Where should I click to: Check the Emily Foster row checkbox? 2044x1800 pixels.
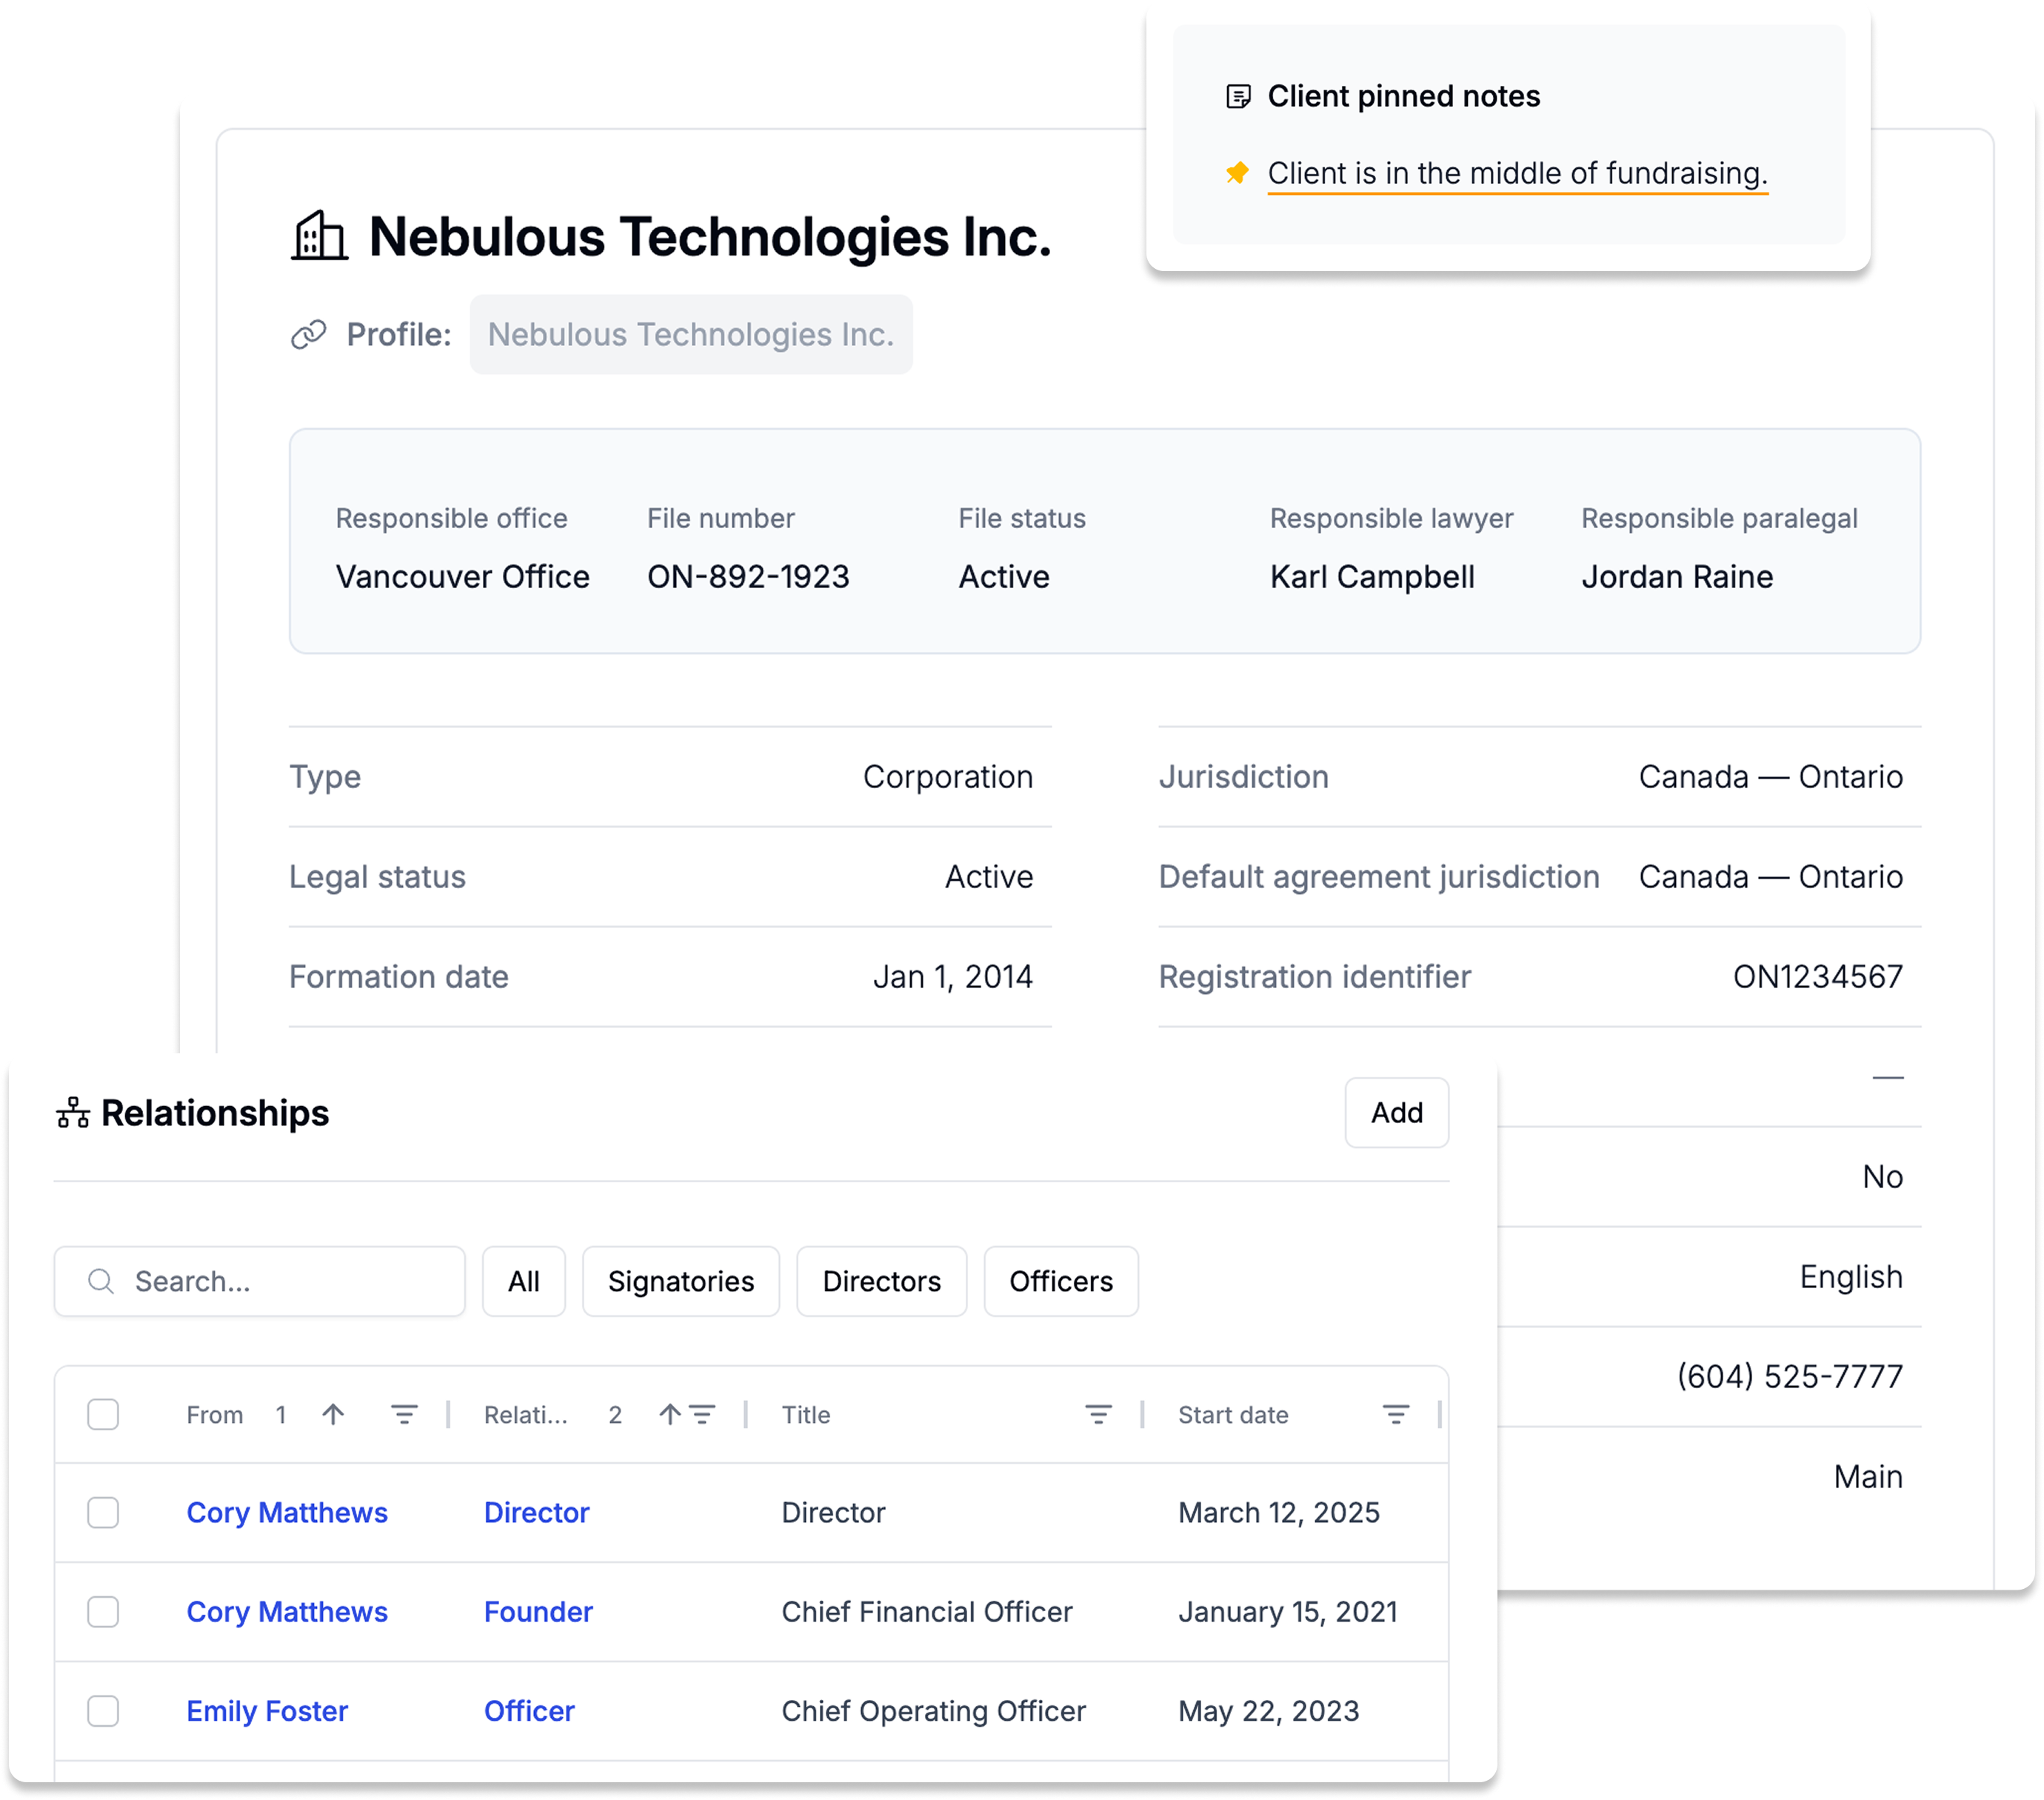(x=103, y=1711)
